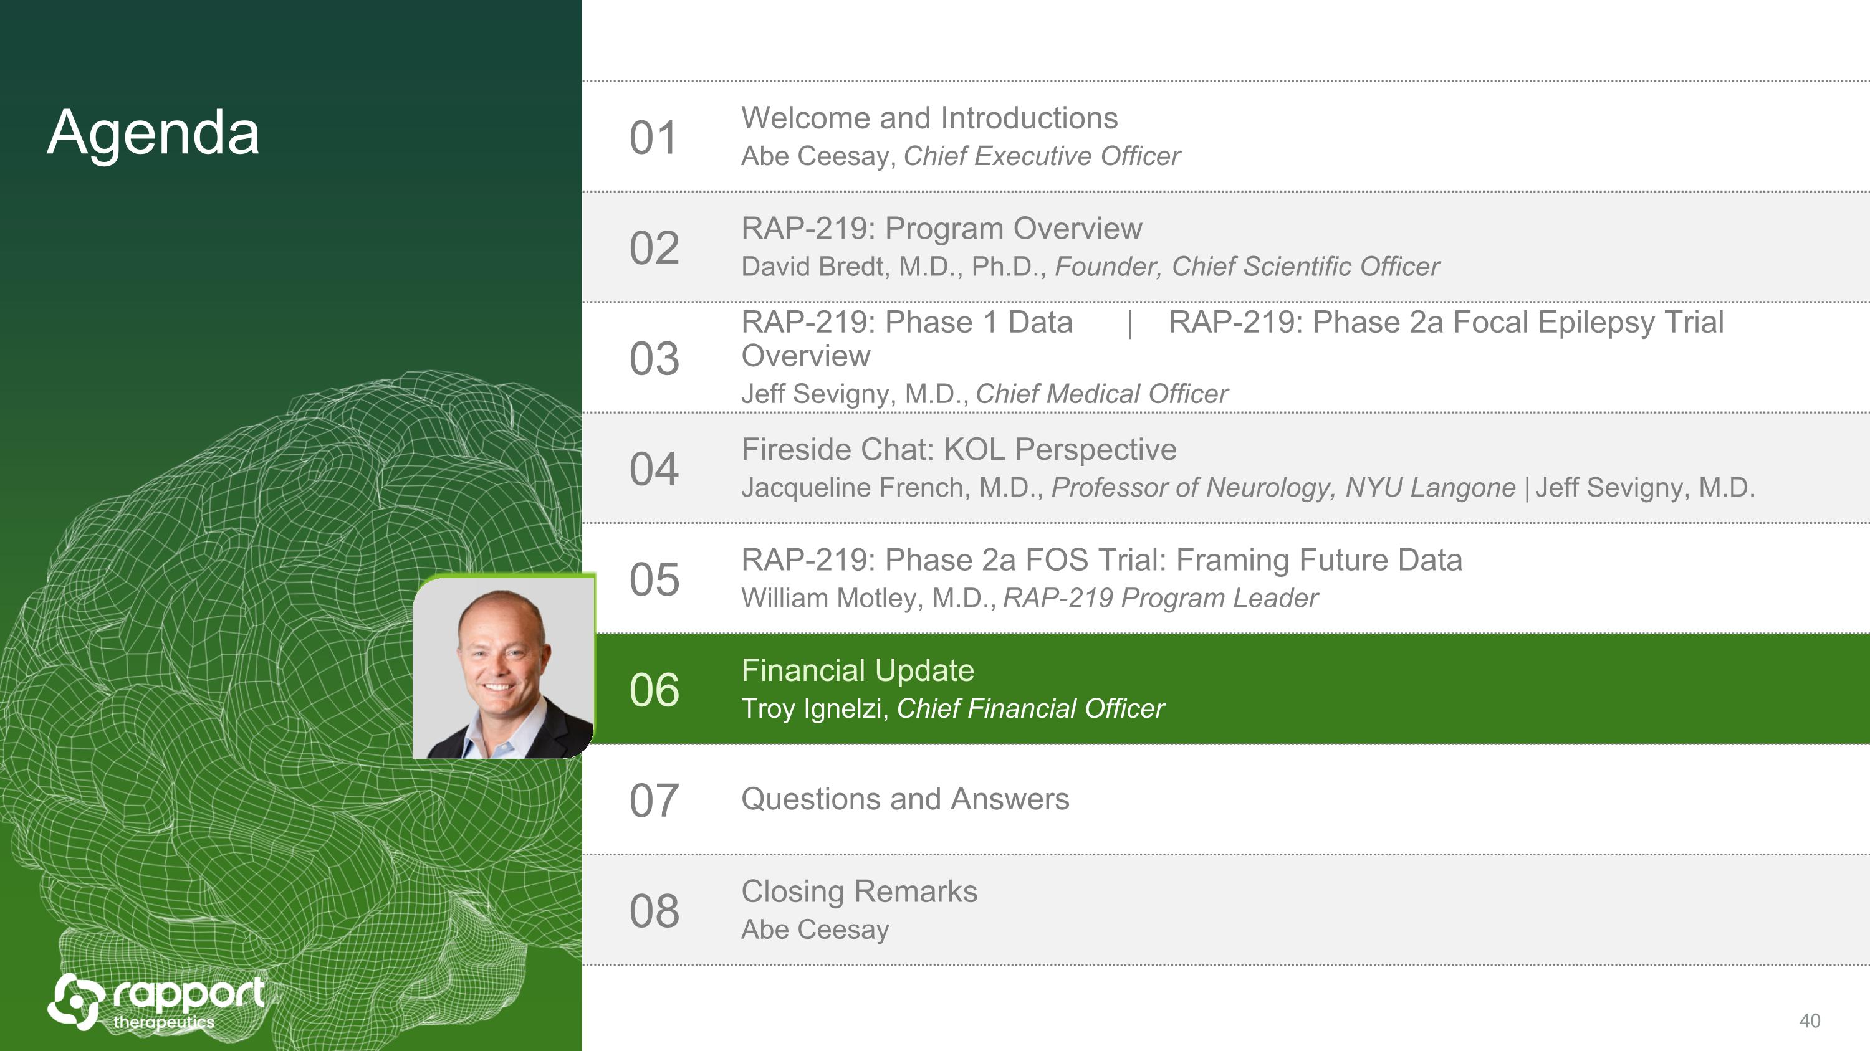
Task: Click the Rapport Therapeutics logo
Action: [x=156, y=1002]
